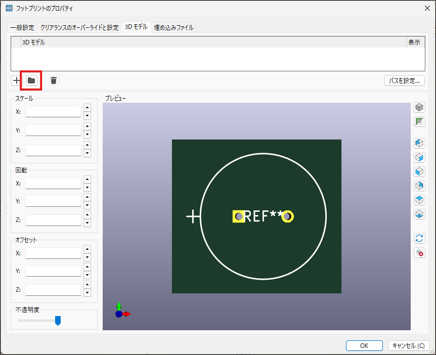
Task: Confirm the dialog with OK
Action: click(x=364, y=346)
